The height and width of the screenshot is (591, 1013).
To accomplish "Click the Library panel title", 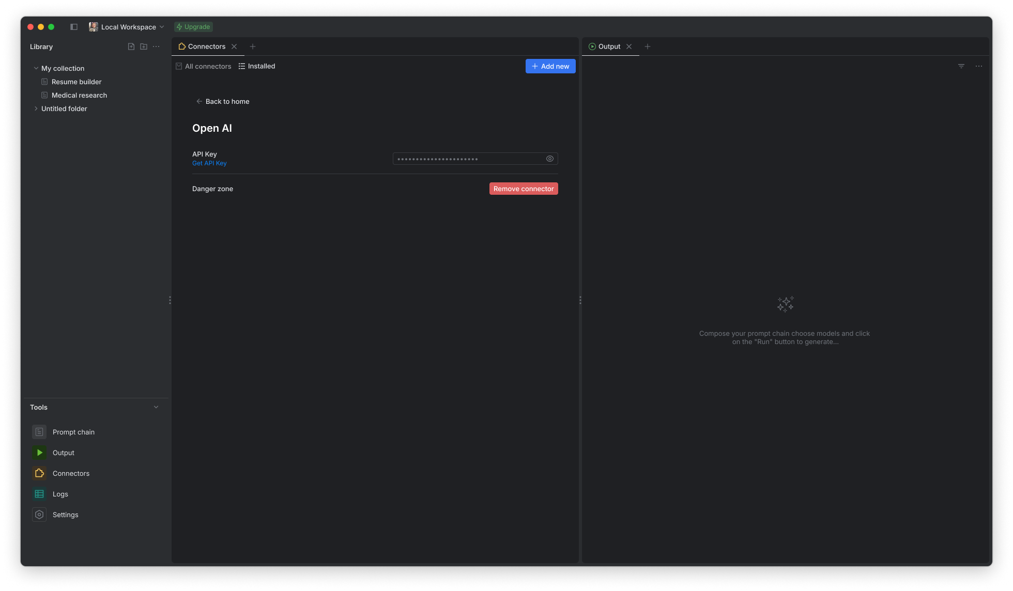I will coord(41,46).
